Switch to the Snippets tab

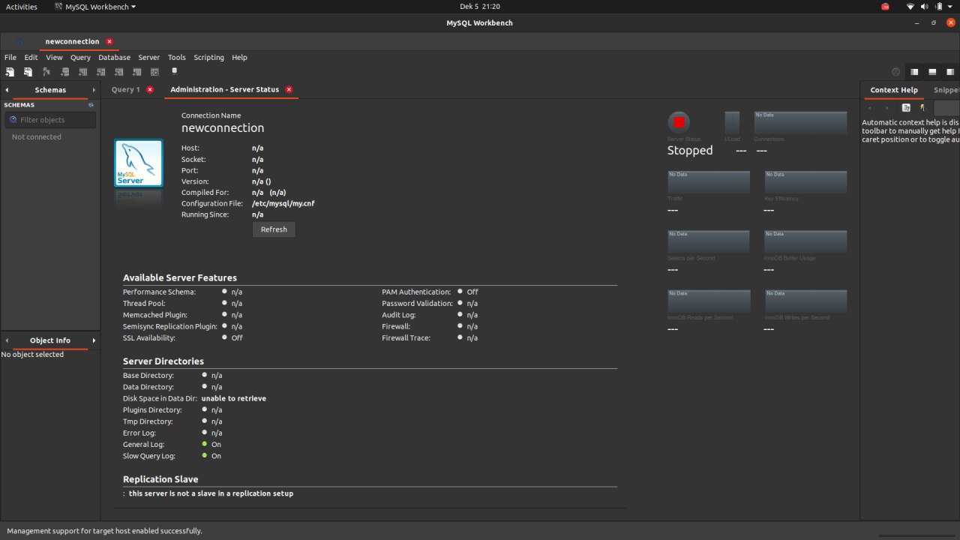coord(946,90)
